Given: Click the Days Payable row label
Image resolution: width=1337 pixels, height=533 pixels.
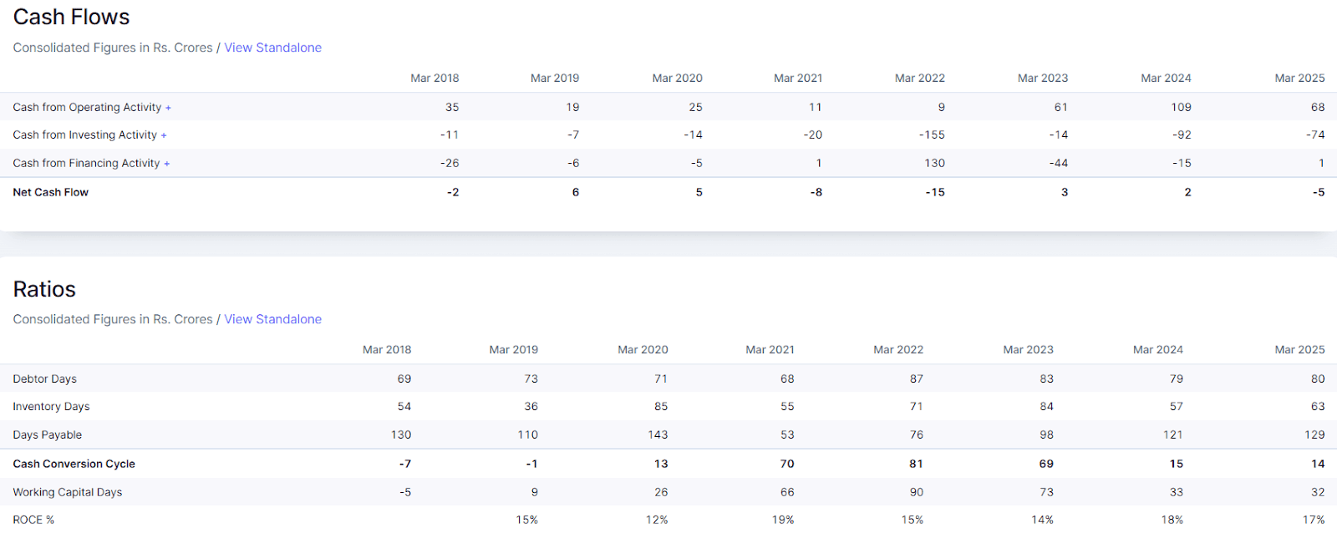Looking at the screenshot, I should point(48,435).
